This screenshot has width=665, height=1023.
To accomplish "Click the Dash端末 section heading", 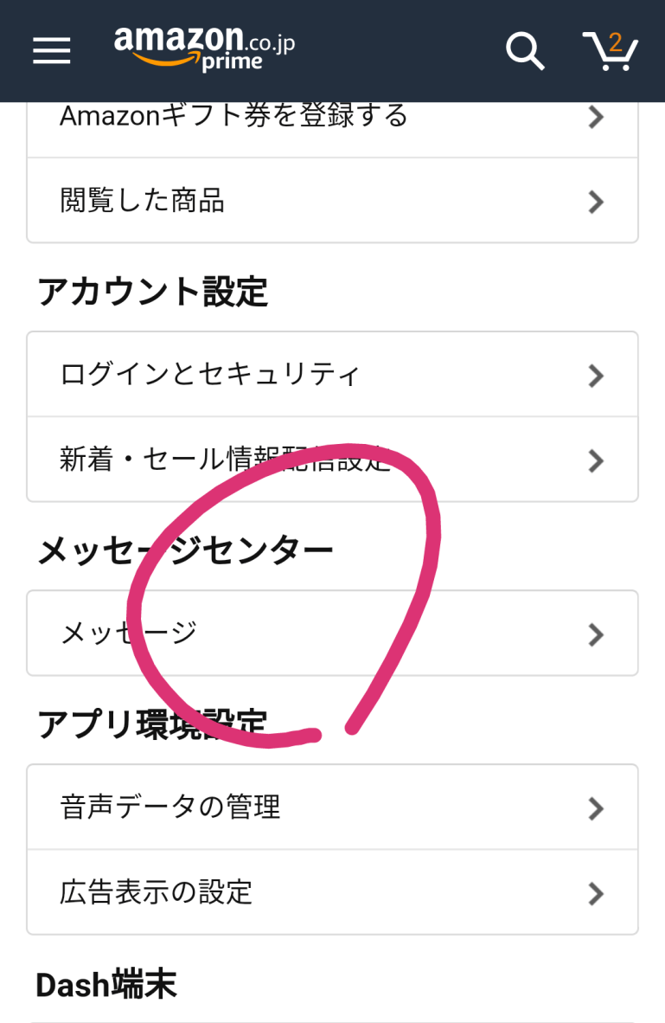I will coord(106,984).
